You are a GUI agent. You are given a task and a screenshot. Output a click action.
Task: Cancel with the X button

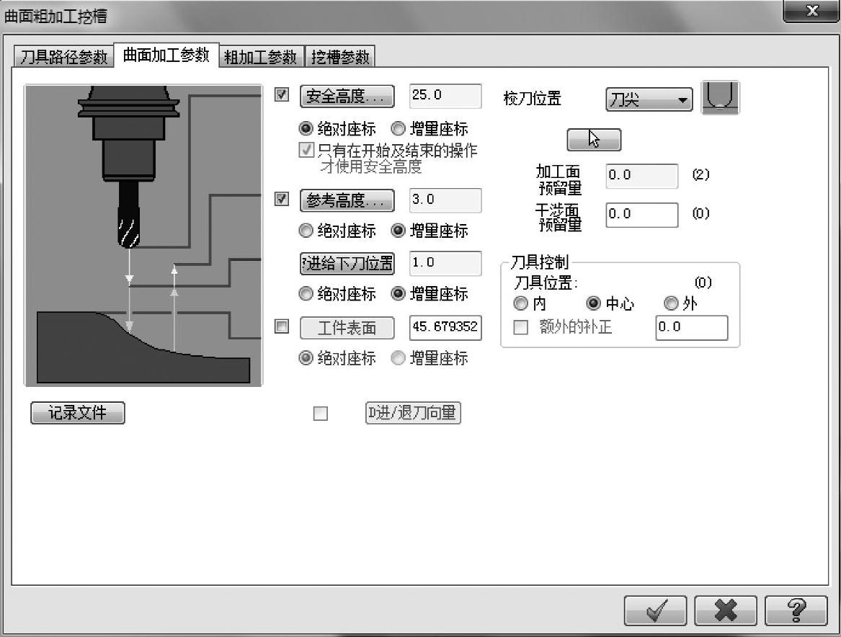click(726, 610)
